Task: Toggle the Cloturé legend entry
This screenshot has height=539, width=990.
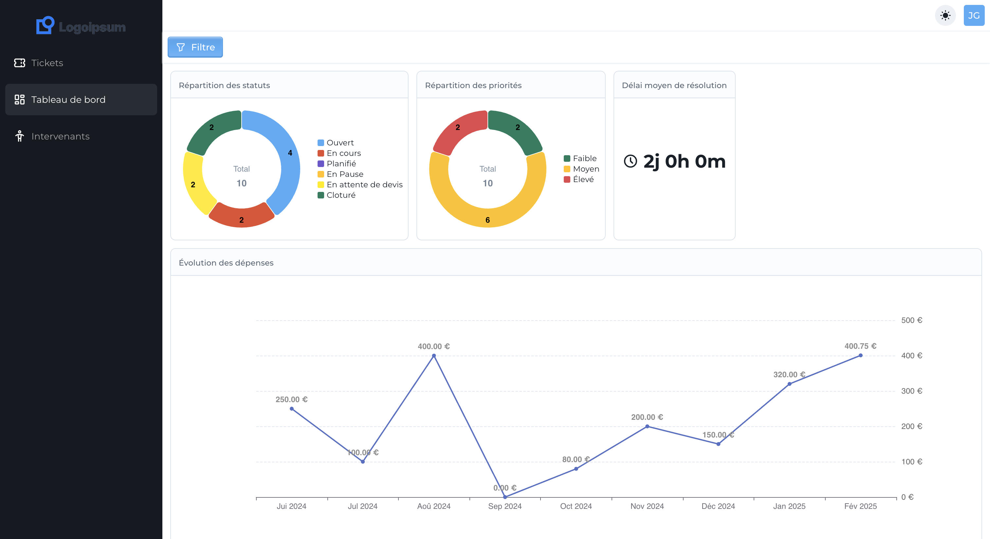Action: pos(340,195)
